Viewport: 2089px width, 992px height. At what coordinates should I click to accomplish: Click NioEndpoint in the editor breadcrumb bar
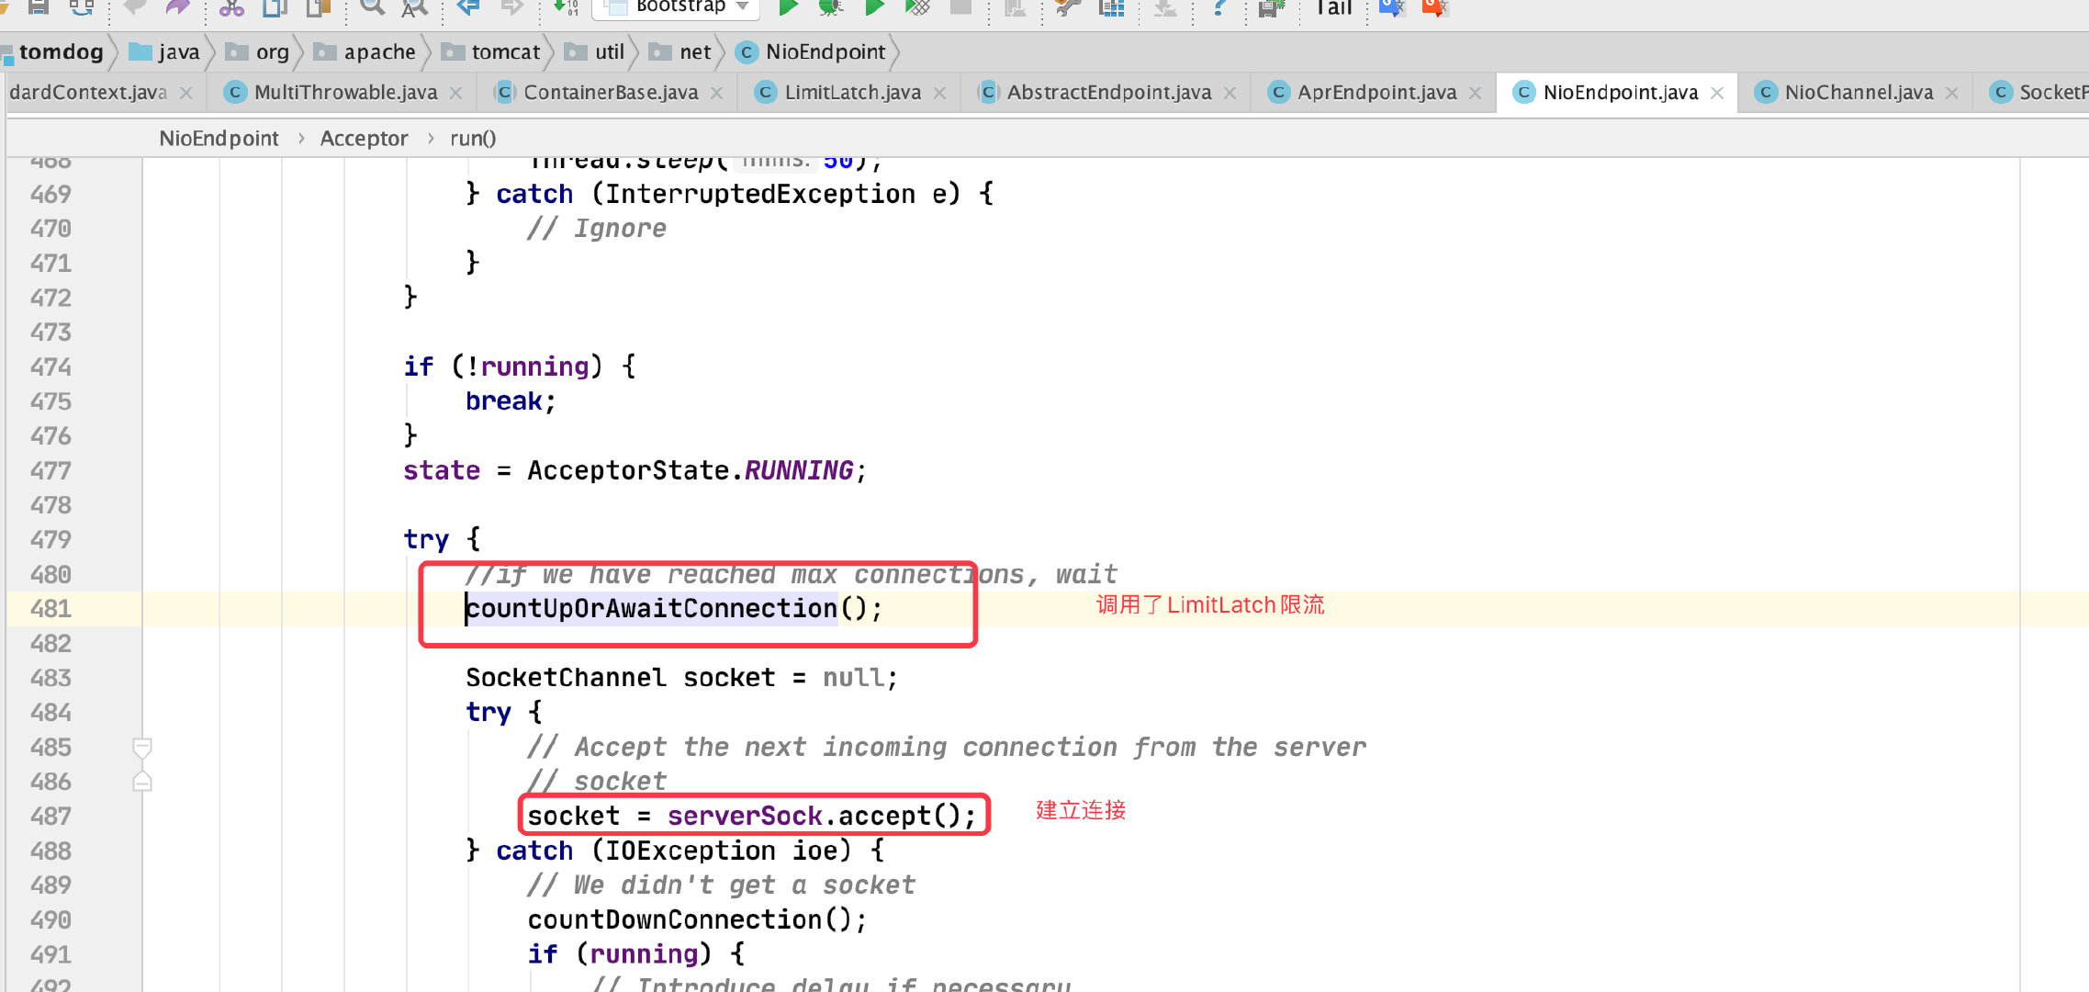[219, 138]
